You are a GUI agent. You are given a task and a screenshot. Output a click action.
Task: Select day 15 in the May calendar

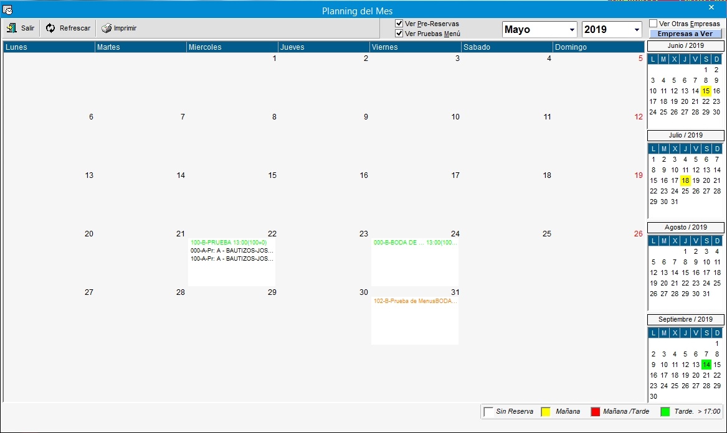tap(272, 175)
